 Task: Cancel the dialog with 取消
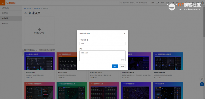click(x=122, y=66)
